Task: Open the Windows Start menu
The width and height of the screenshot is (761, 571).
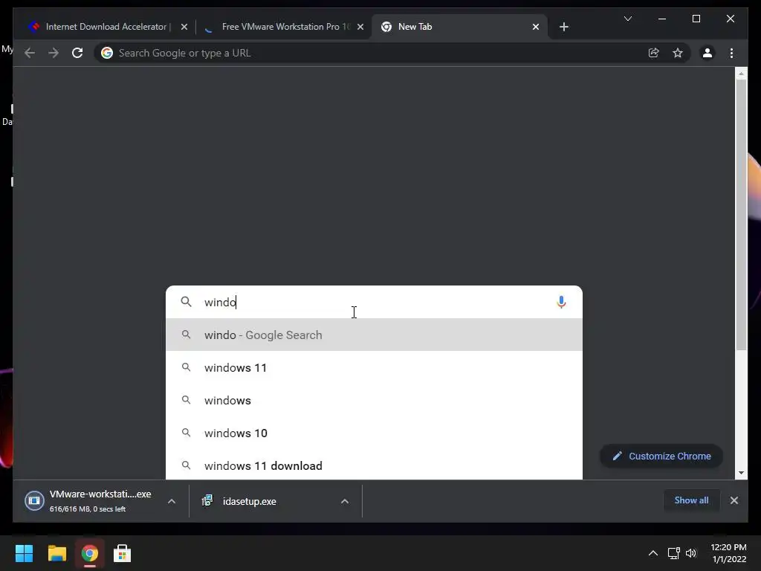Action: (24, 553)
